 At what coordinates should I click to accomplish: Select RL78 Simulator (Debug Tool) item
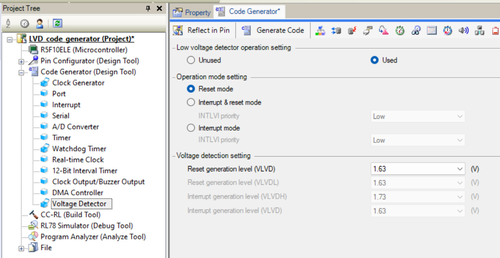pos(87,226)
